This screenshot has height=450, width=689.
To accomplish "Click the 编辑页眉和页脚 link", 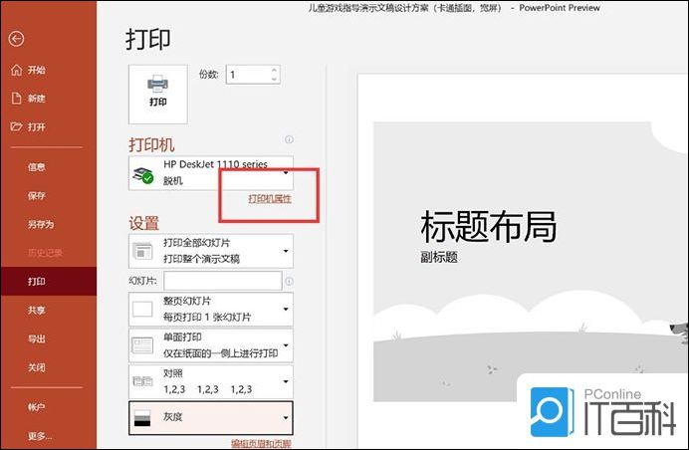I will [261, 444].
